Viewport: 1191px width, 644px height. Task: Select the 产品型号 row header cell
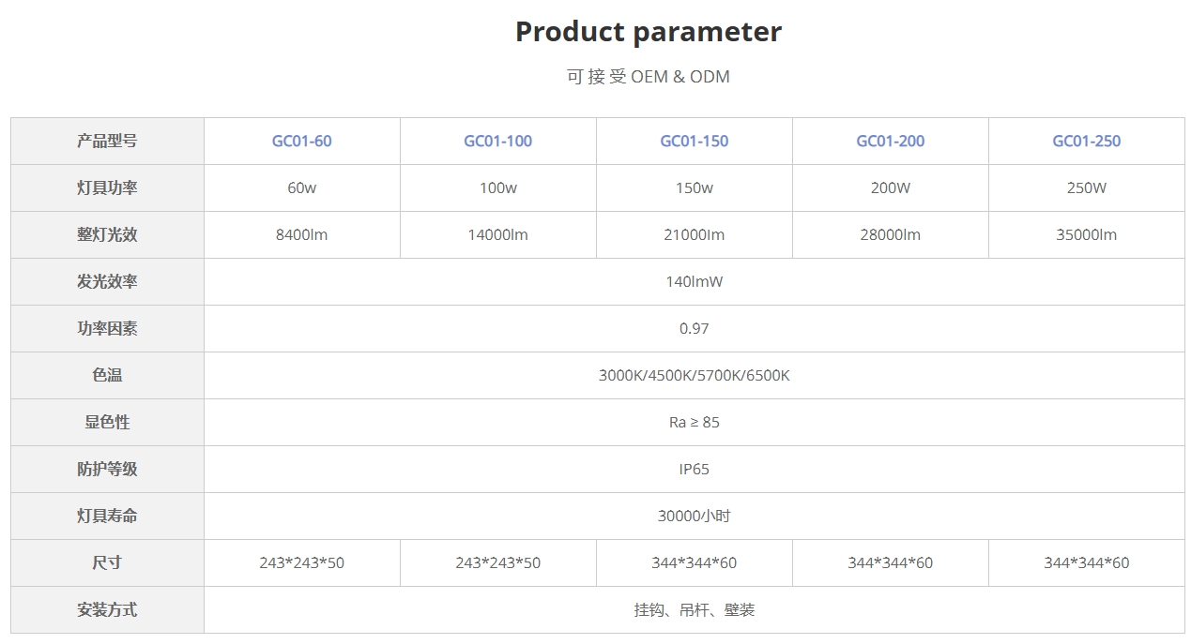coord(107,141)
